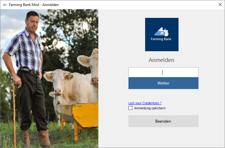Click the Farming Bank logo text
The image size is (225, 148).
(x=161, y=39)
